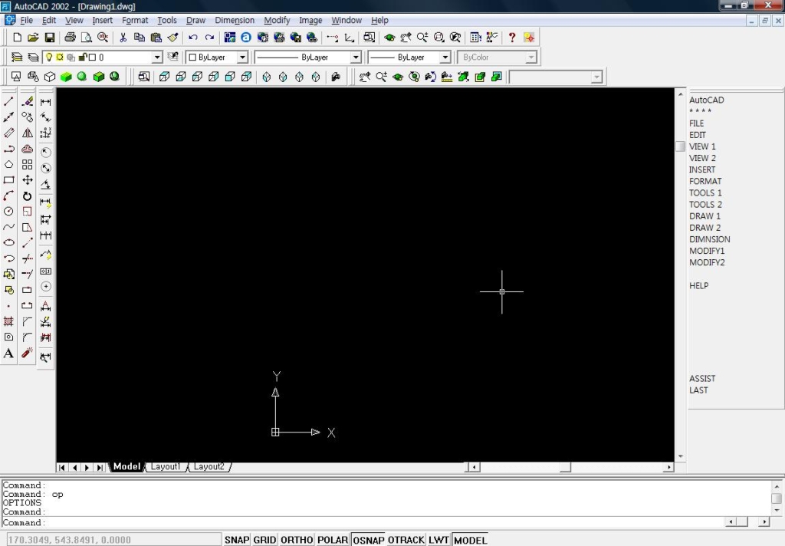Click MODIFY1 in screen menu
The image size is (785, 546).
click(706, 251)
